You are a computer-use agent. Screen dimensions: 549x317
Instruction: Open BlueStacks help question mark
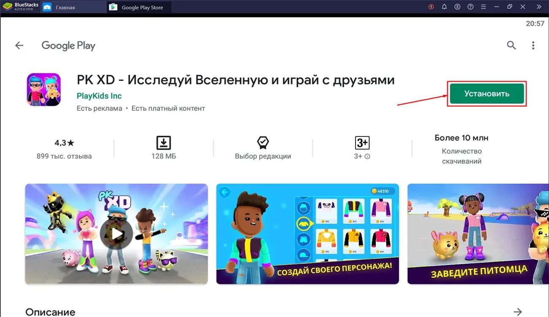tap(470, 7)
